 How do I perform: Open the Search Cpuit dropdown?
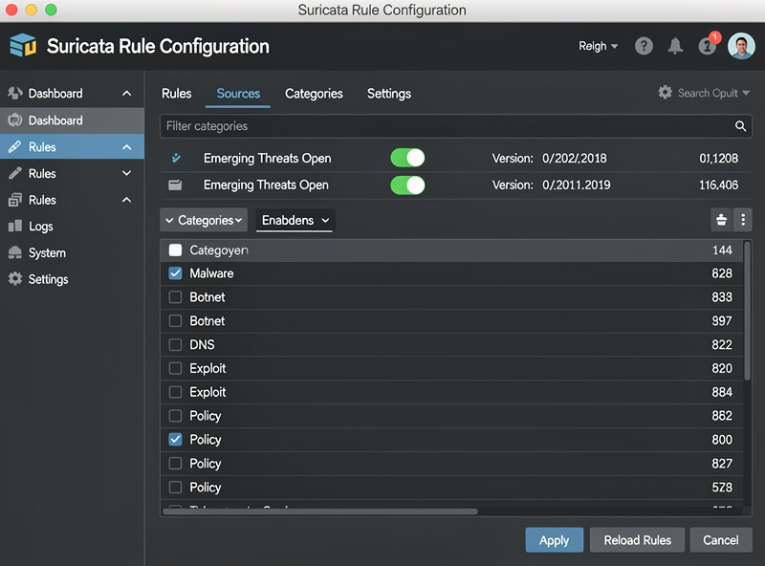tap(713, 93)
